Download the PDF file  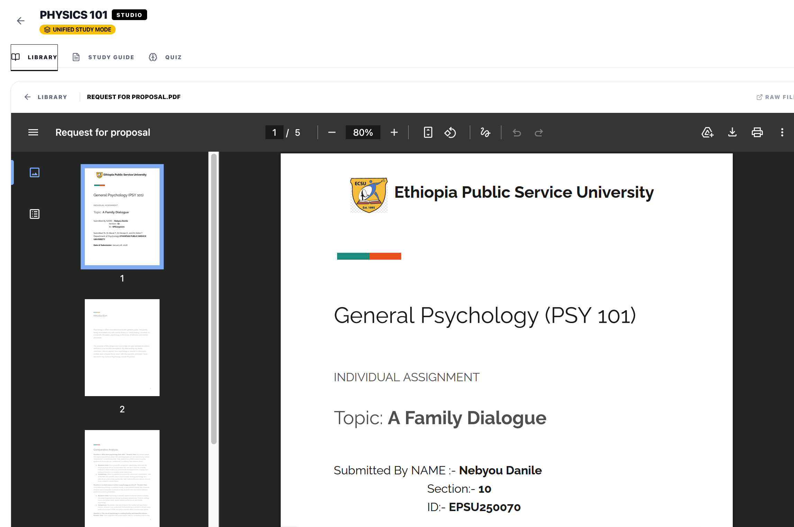click(x=732, y=132)
